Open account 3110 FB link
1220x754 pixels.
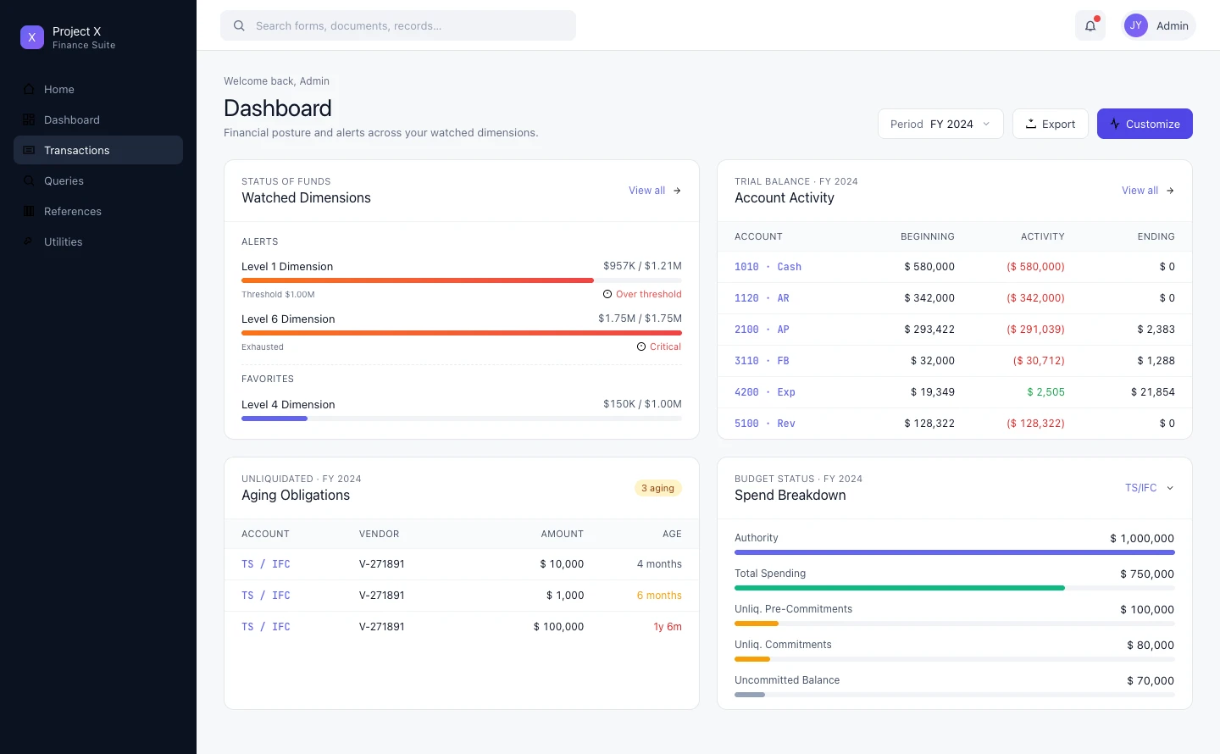coord(762,361)
